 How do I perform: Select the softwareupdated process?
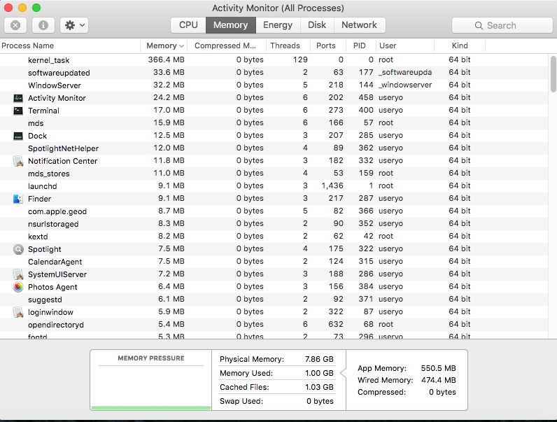274,73
